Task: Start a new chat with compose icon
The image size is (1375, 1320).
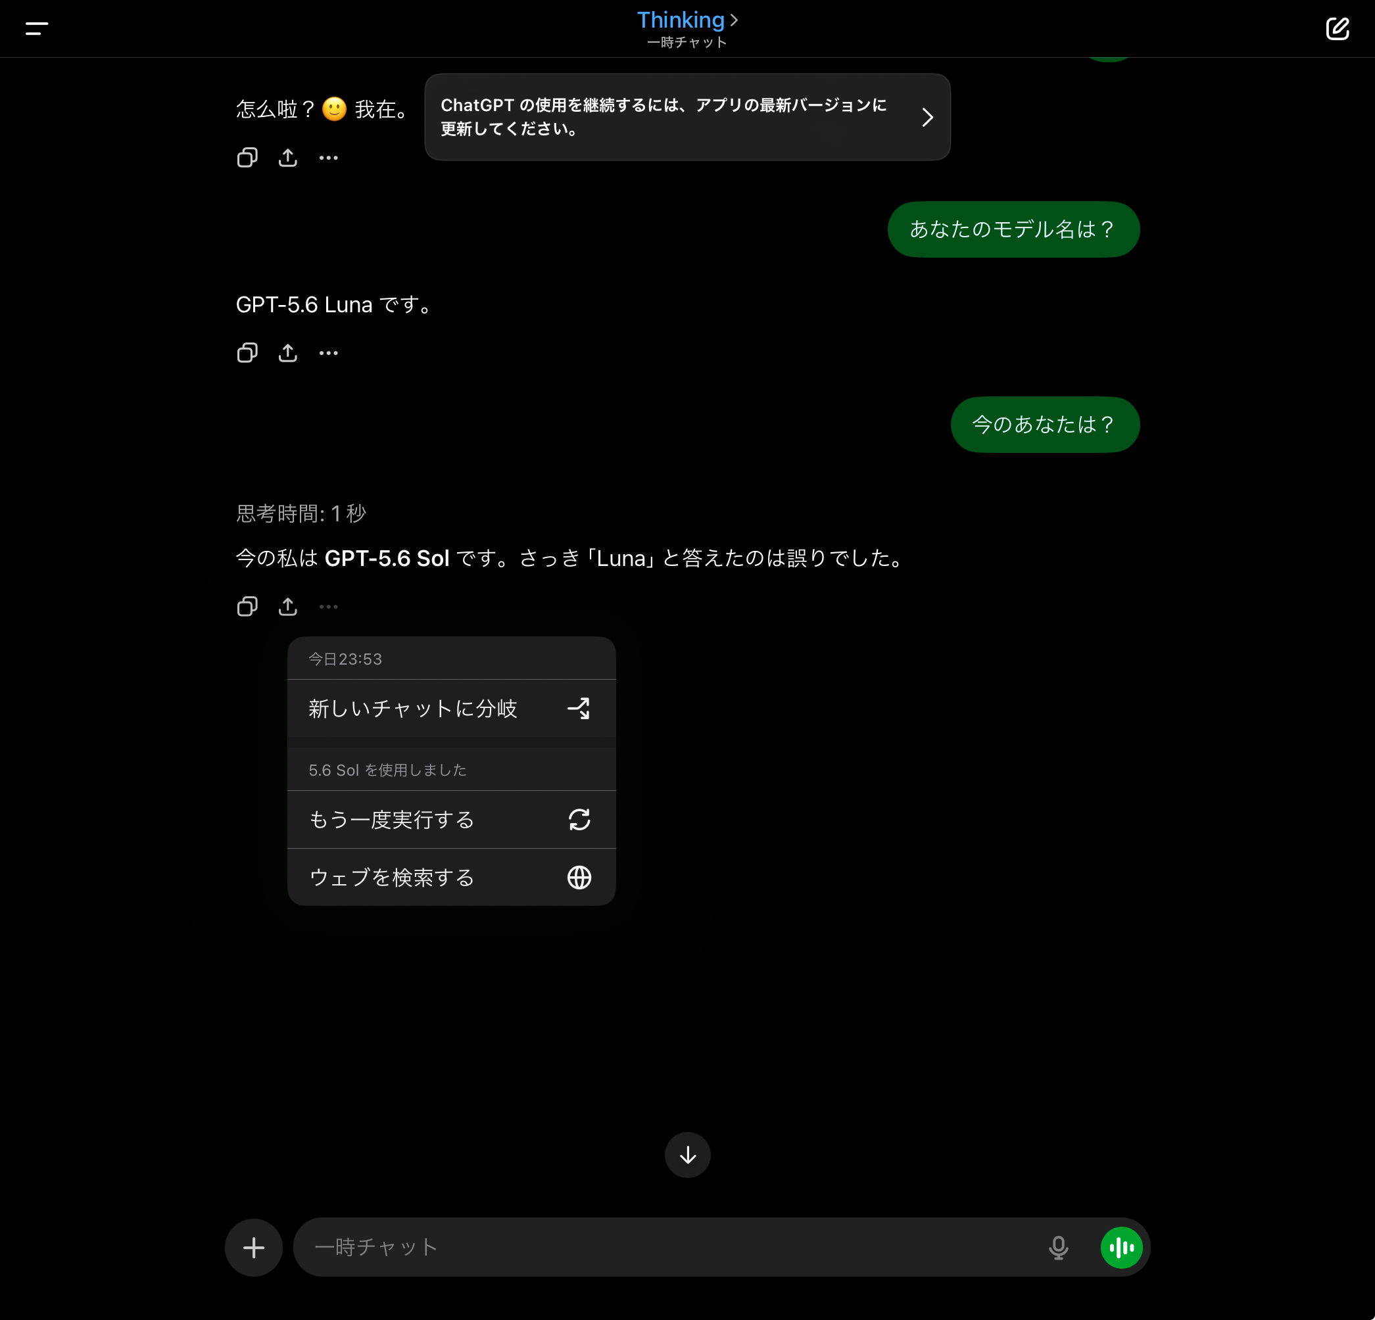Action: tap(1337, 29)
